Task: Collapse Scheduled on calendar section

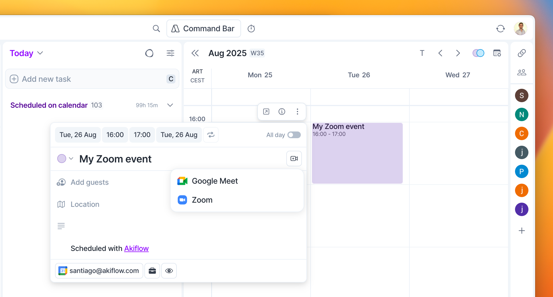Action: coord(170,105)
